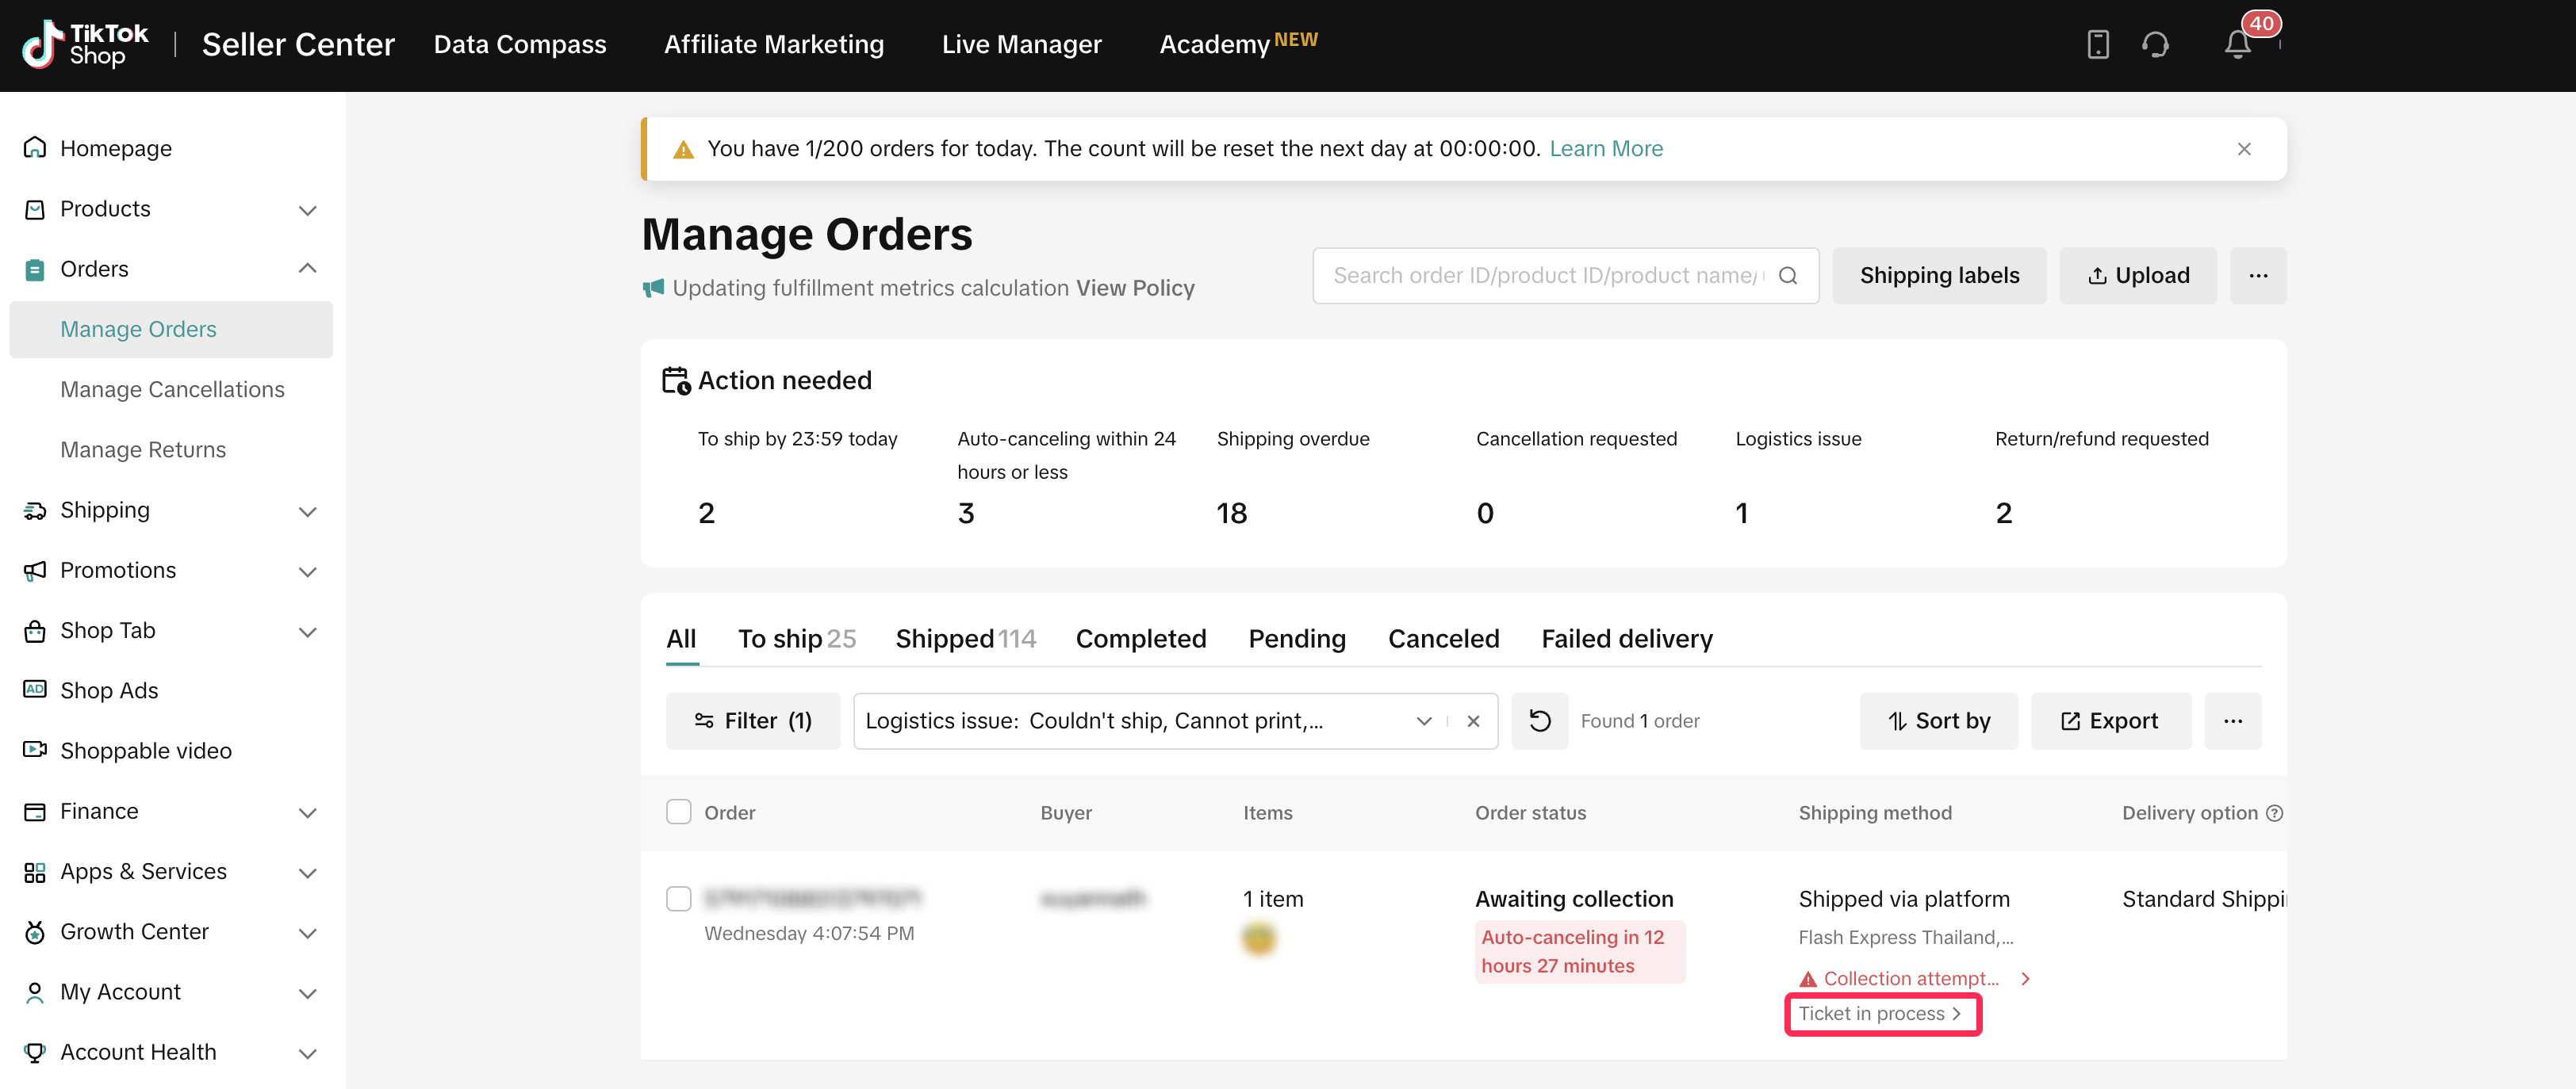Open more options beside Upload button
The width and height of the screenshot is (2576, 1089).
[x=2257, y=276]
